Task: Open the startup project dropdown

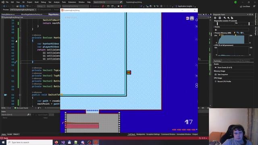Action: click(75, 6)
